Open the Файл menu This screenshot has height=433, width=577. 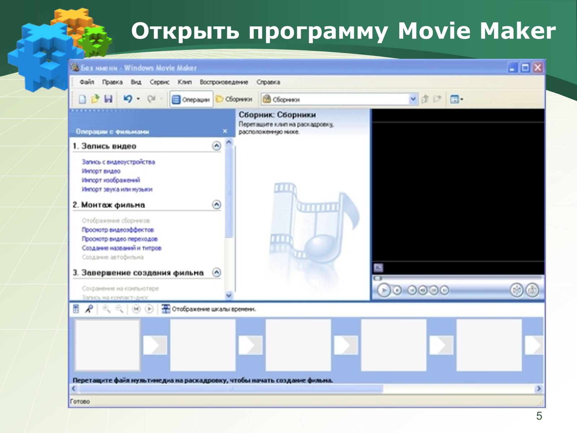tap(87, 82)
